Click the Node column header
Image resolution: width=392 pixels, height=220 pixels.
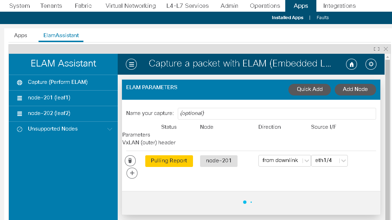tap(206, 127)
